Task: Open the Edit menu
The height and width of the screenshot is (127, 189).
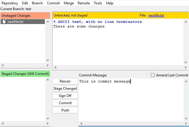Action: 25,3
